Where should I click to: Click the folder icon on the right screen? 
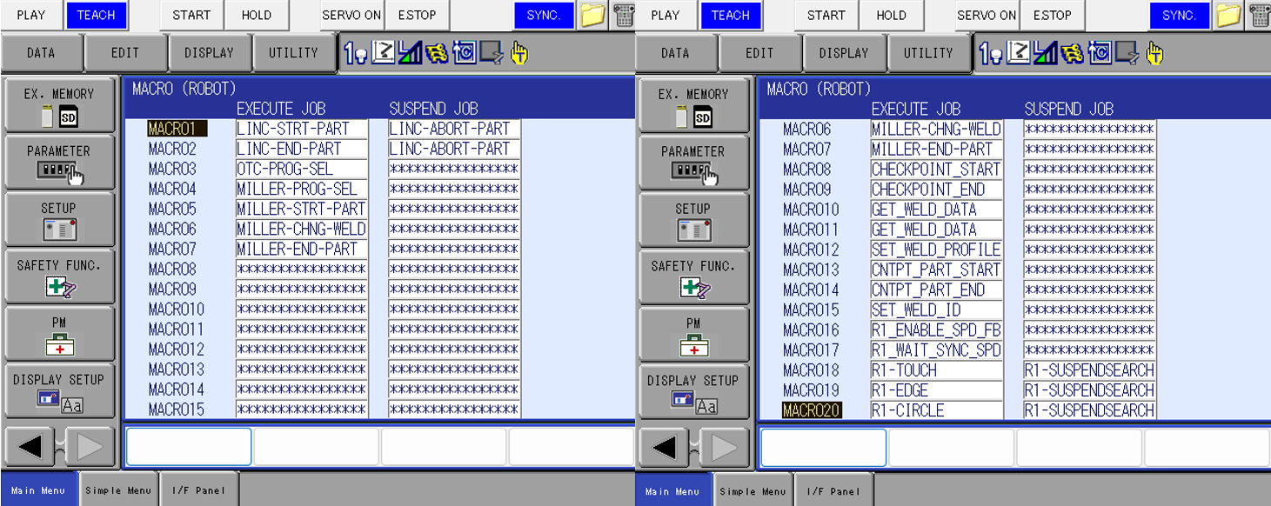[x=1228, y=15]
